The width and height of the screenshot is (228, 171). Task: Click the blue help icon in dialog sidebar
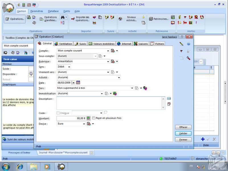tap(188, 44)
